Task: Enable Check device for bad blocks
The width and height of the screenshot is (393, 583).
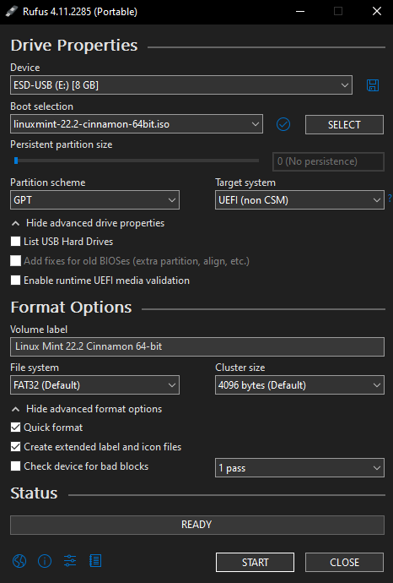Action: 15,466
